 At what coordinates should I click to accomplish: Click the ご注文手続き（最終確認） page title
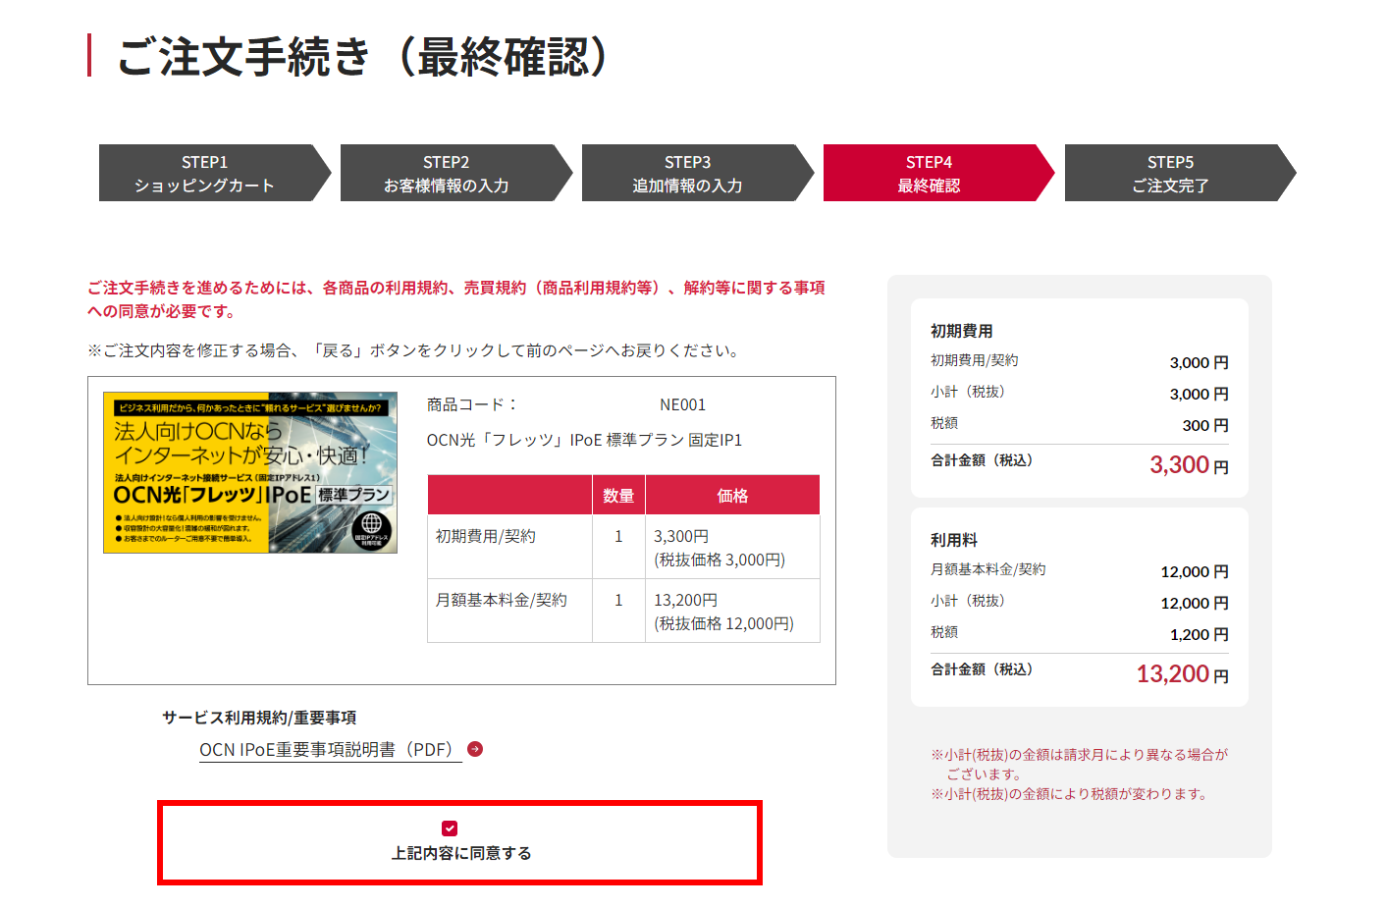tap(364, 56)
